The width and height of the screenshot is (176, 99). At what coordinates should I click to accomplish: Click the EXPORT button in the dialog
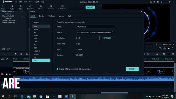[132, 69]
